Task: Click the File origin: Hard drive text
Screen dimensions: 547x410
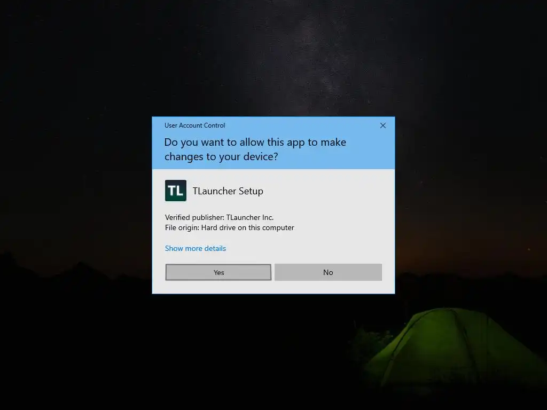Action: (229, 227)
